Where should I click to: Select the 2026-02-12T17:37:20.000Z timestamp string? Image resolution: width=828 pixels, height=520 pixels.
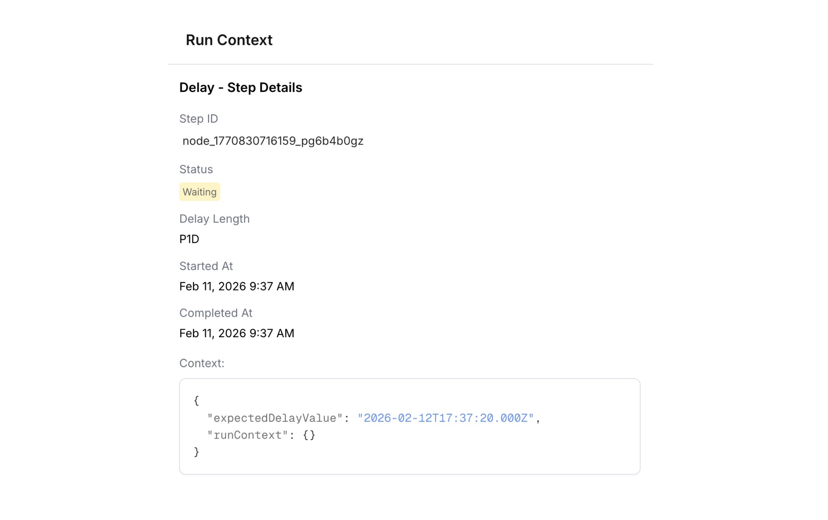click(x=446, y=418)
